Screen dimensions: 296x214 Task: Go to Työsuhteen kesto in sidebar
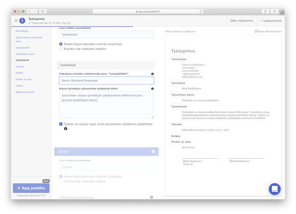pos(25,54)
